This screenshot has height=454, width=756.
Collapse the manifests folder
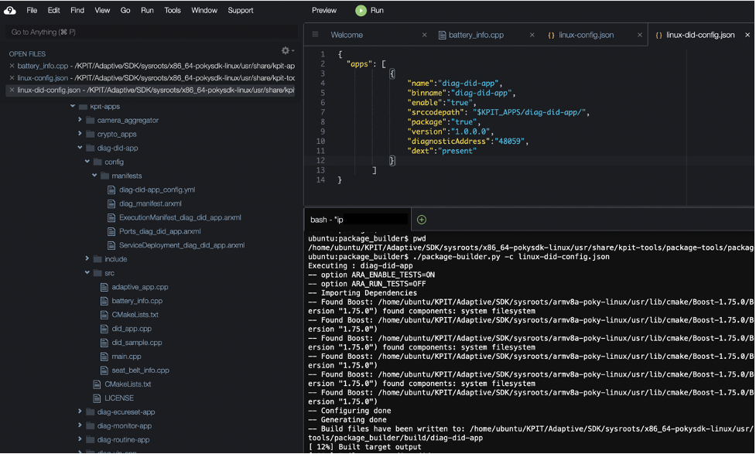94,176
